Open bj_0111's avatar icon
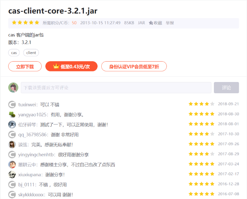This screenshot has width=247, height=199. [x=12, y=185]
